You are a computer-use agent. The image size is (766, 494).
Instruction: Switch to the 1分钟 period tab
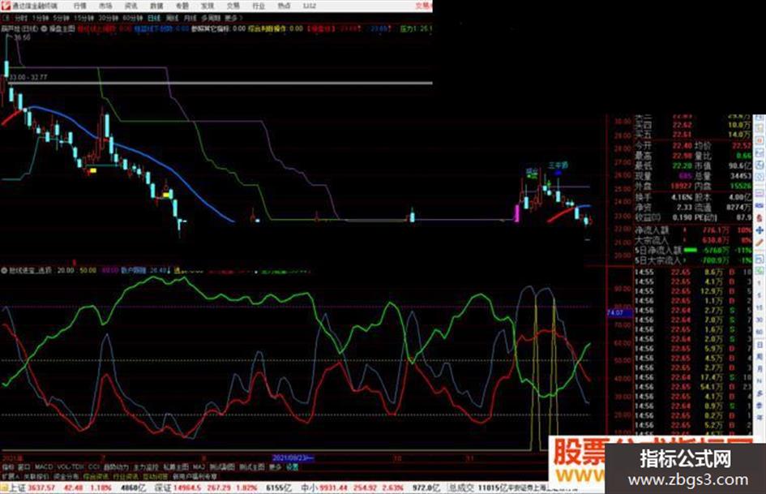tap(40, 18)
